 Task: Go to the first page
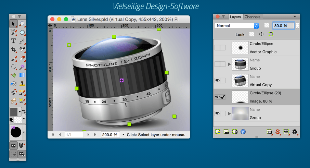point(53,135)
